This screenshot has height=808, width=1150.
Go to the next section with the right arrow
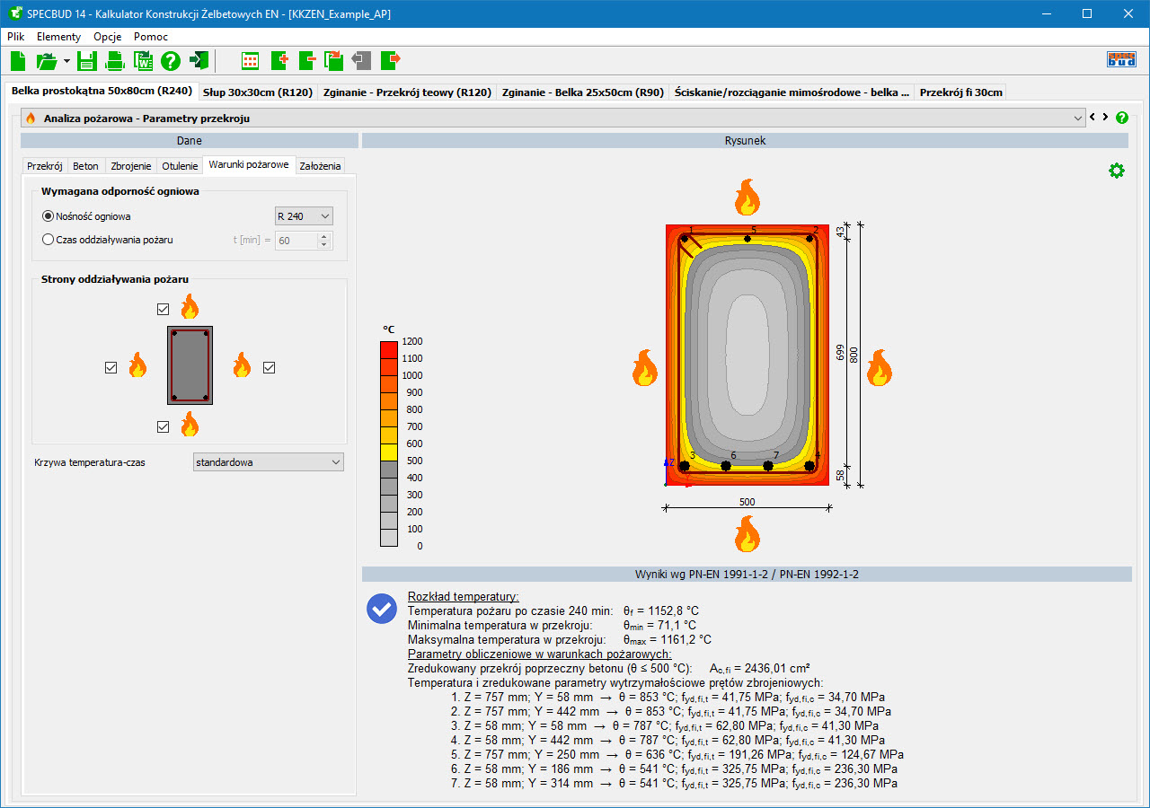click(1105, 118)
